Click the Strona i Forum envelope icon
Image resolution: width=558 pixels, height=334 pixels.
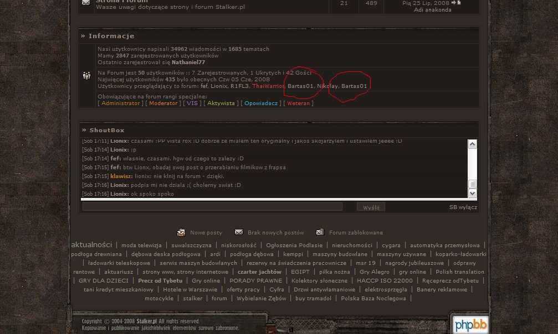(x=86, y=3)
